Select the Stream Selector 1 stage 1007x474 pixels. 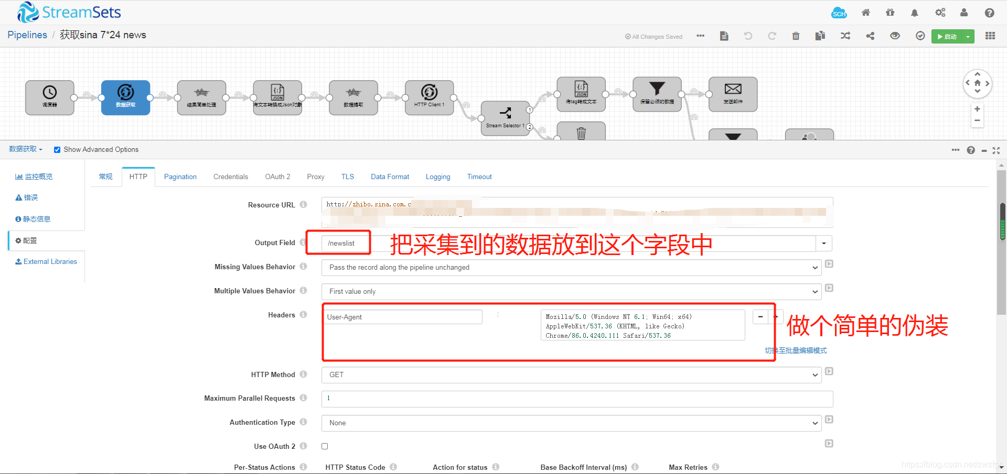click(506, 118)
